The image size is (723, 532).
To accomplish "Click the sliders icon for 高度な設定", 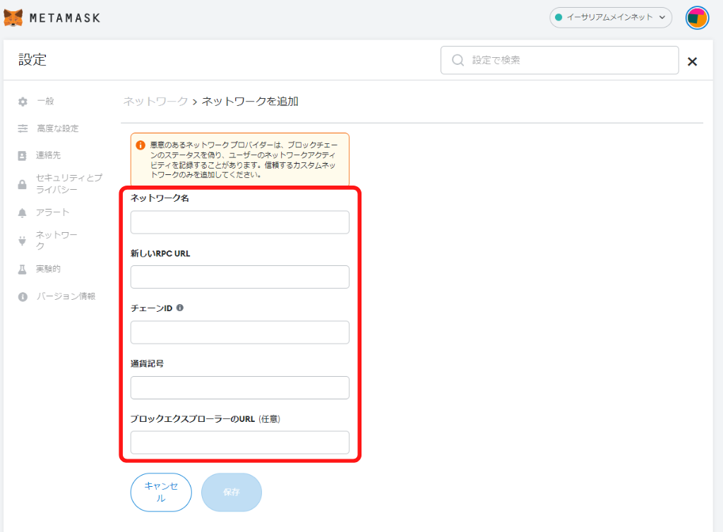I will pyautogui.click(x=23, y=128).
